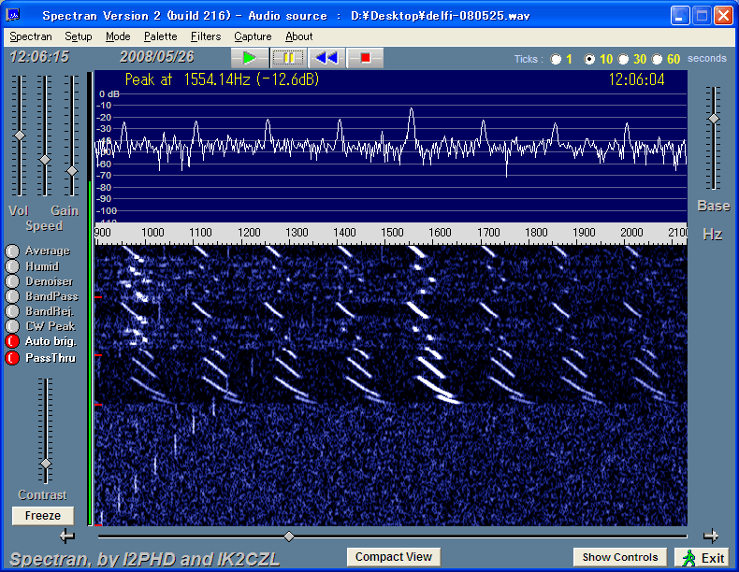Image resolution: width=739 pixels, height=572 pixels.
Task: Turn on the BandPass filter
Action: point(12,296)
